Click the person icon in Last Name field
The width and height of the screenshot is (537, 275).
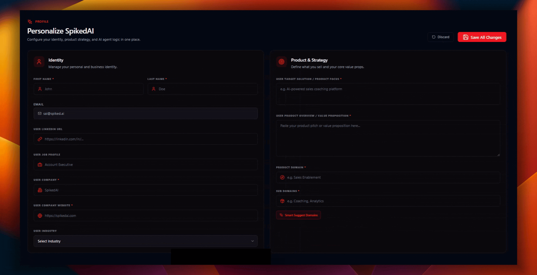tap(154, 89)
